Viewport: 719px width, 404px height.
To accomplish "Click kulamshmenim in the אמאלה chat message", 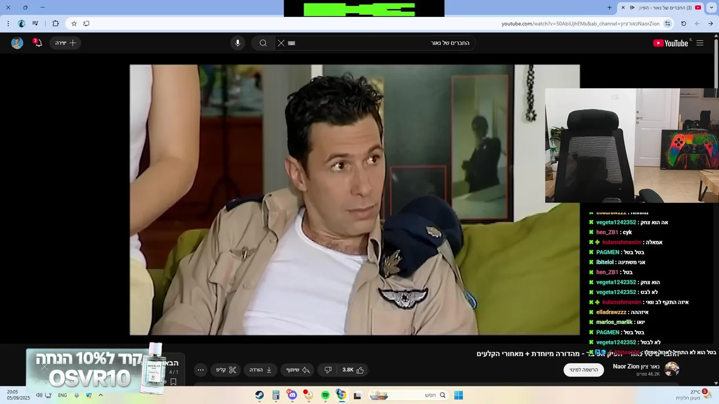I will coord(622,242).
